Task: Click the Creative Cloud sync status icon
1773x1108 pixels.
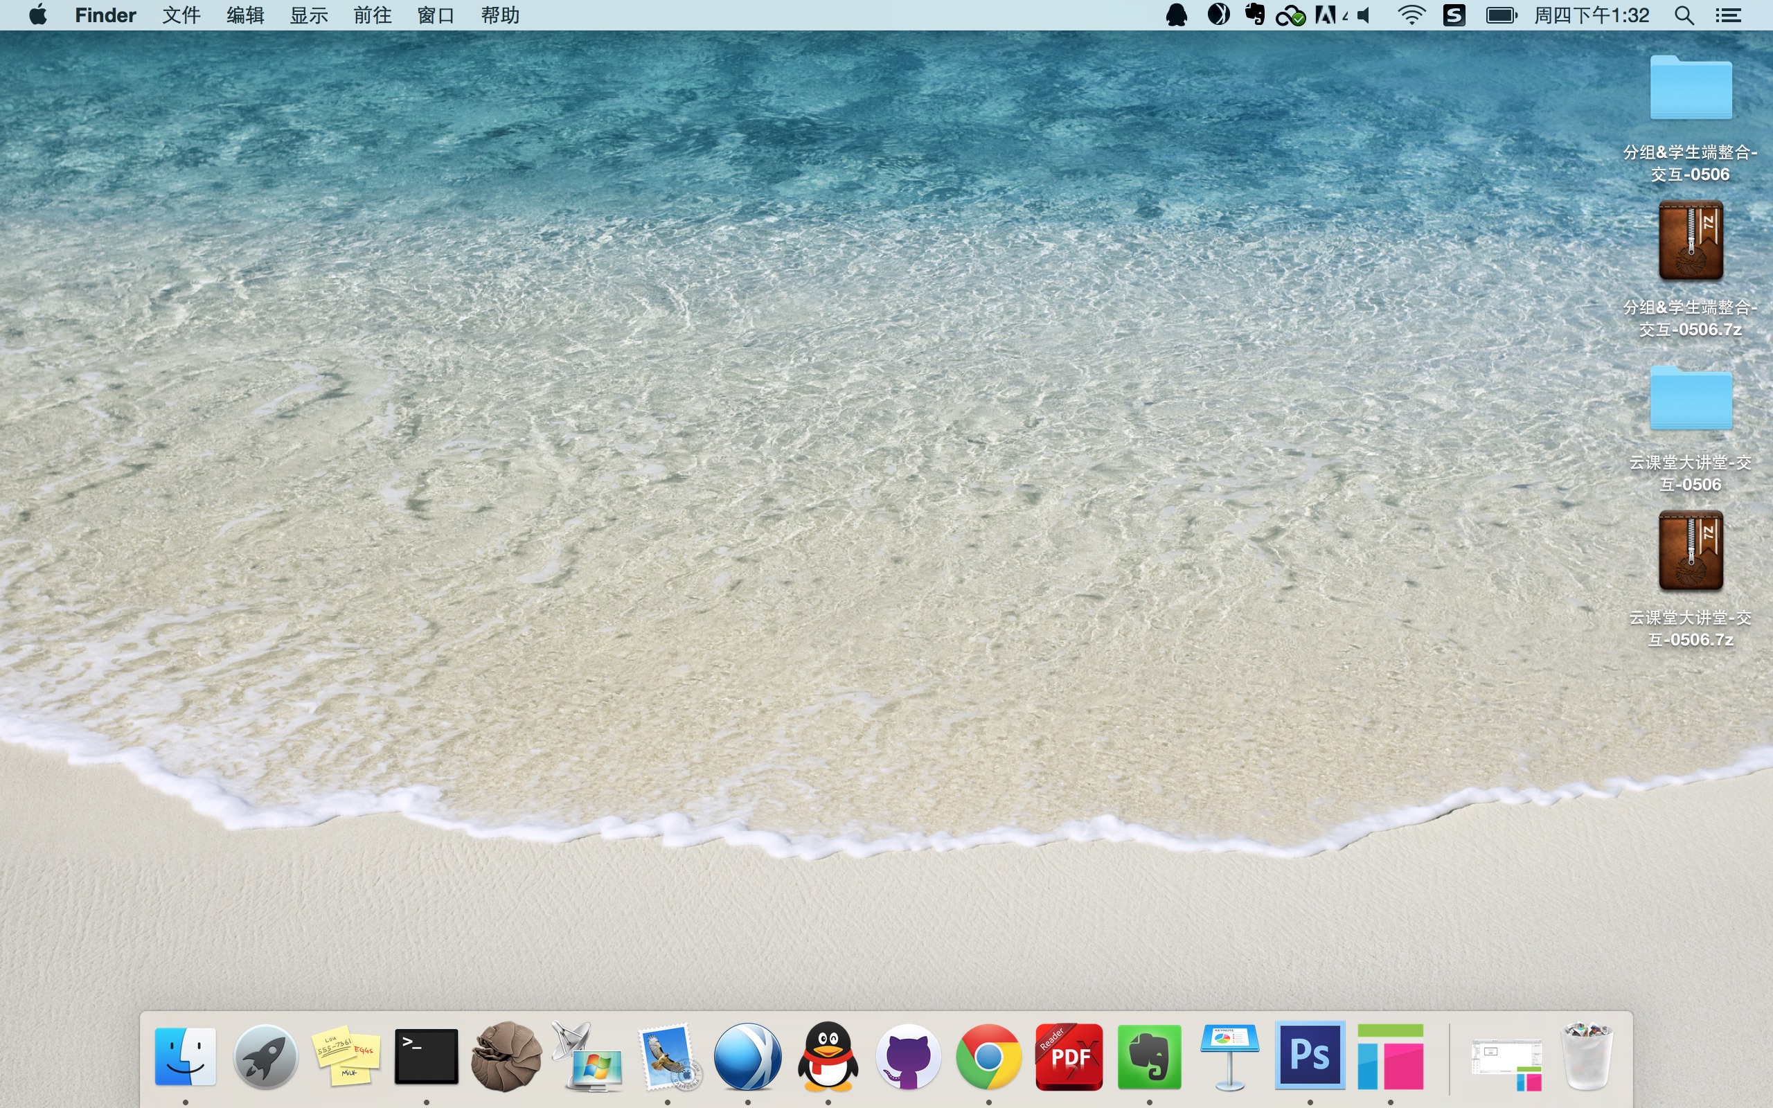Action: click(1291, 15)
